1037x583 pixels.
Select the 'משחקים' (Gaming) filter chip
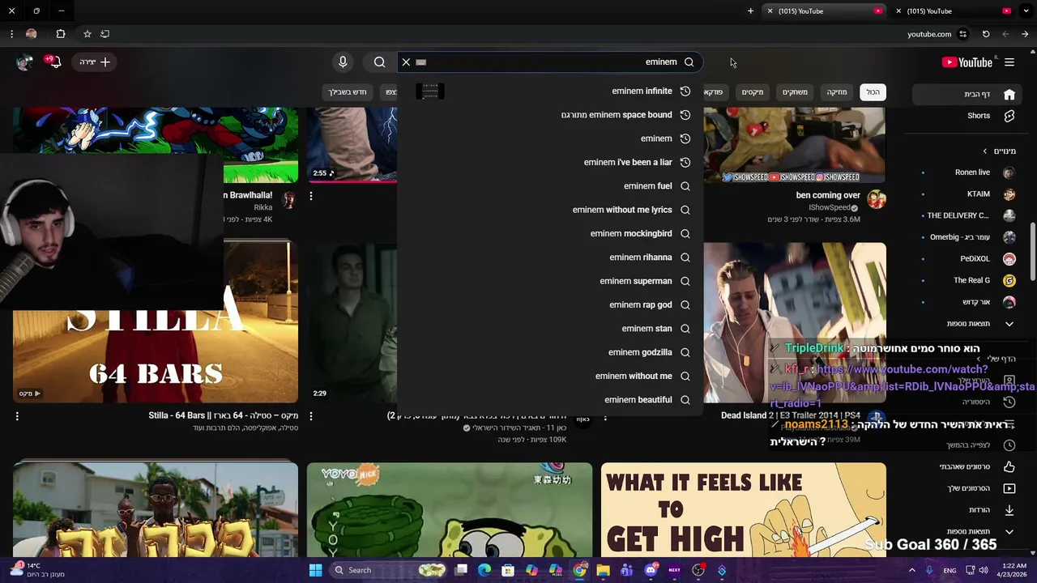[x=795, y=92]
